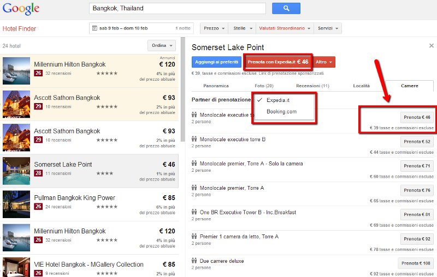The image size is (437, 277).
Task: Click the rating badge 26 for Pullman Bangkok
Action: coord(38,206)
